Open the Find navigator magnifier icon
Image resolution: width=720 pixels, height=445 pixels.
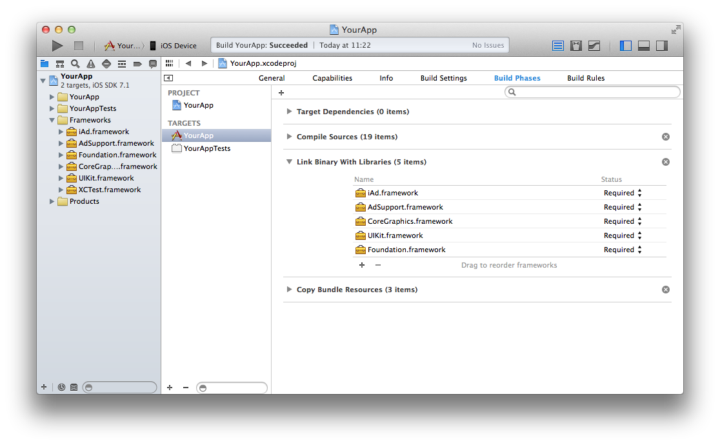tap(75, 64)
